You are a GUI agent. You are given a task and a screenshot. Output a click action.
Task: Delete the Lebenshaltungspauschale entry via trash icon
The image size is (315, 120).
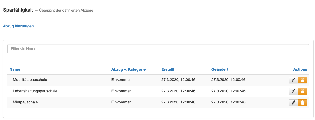click(x=302, y=92)
